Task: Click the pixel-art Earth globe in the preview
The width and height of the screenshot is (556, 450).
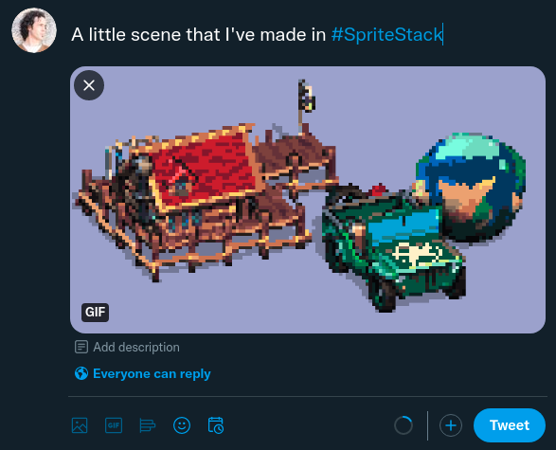Action: (x=472, y=187)
